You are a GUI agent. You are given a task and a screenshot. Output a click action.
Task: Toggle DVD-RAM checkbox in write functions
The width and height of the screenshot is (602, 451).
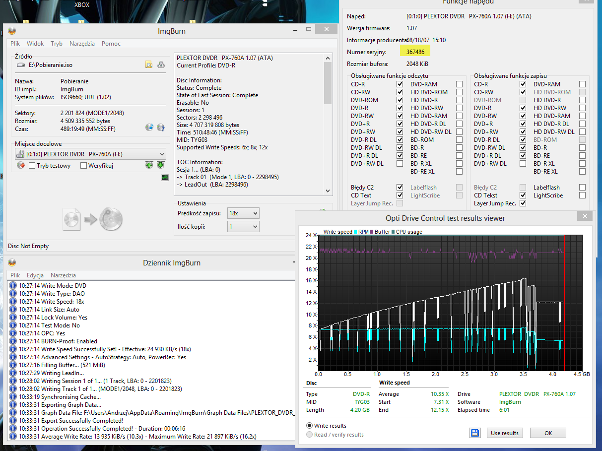(x=583, y=84)
